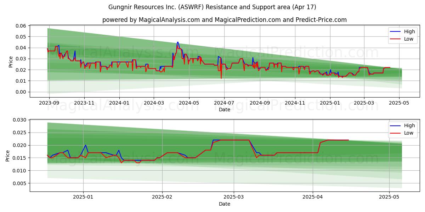Click the '2025-01' tick label on lower chart
The width and height of the screenshot is (425, 212).
[x=84, y=197]
